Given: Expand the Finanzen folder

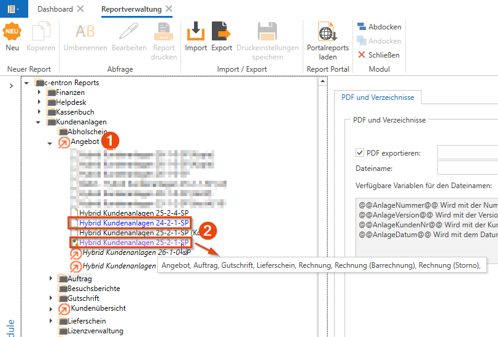Looking at the screenshot, I should [39, 93].
